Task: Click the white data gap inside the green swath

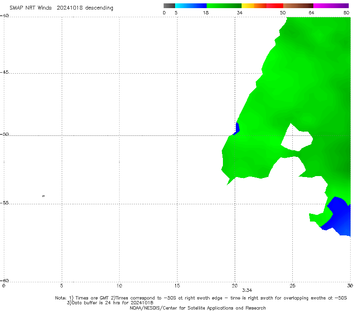Action: (297, 138)
